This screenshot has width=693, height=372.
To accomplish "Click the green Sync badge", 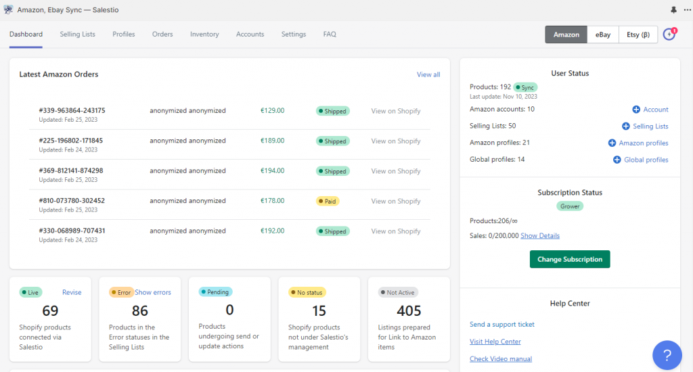I will click(525, 87).
